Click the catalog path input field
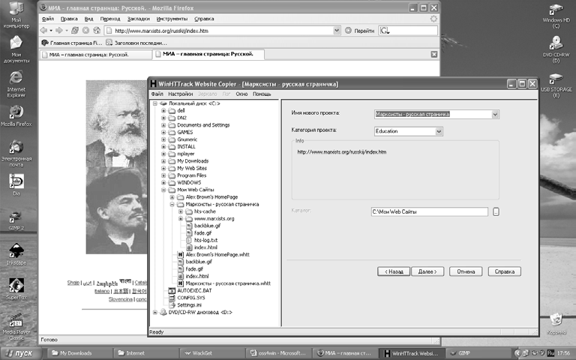Viewport: 576px width, 360px height. pyautogui.click(x=430, y=212)
